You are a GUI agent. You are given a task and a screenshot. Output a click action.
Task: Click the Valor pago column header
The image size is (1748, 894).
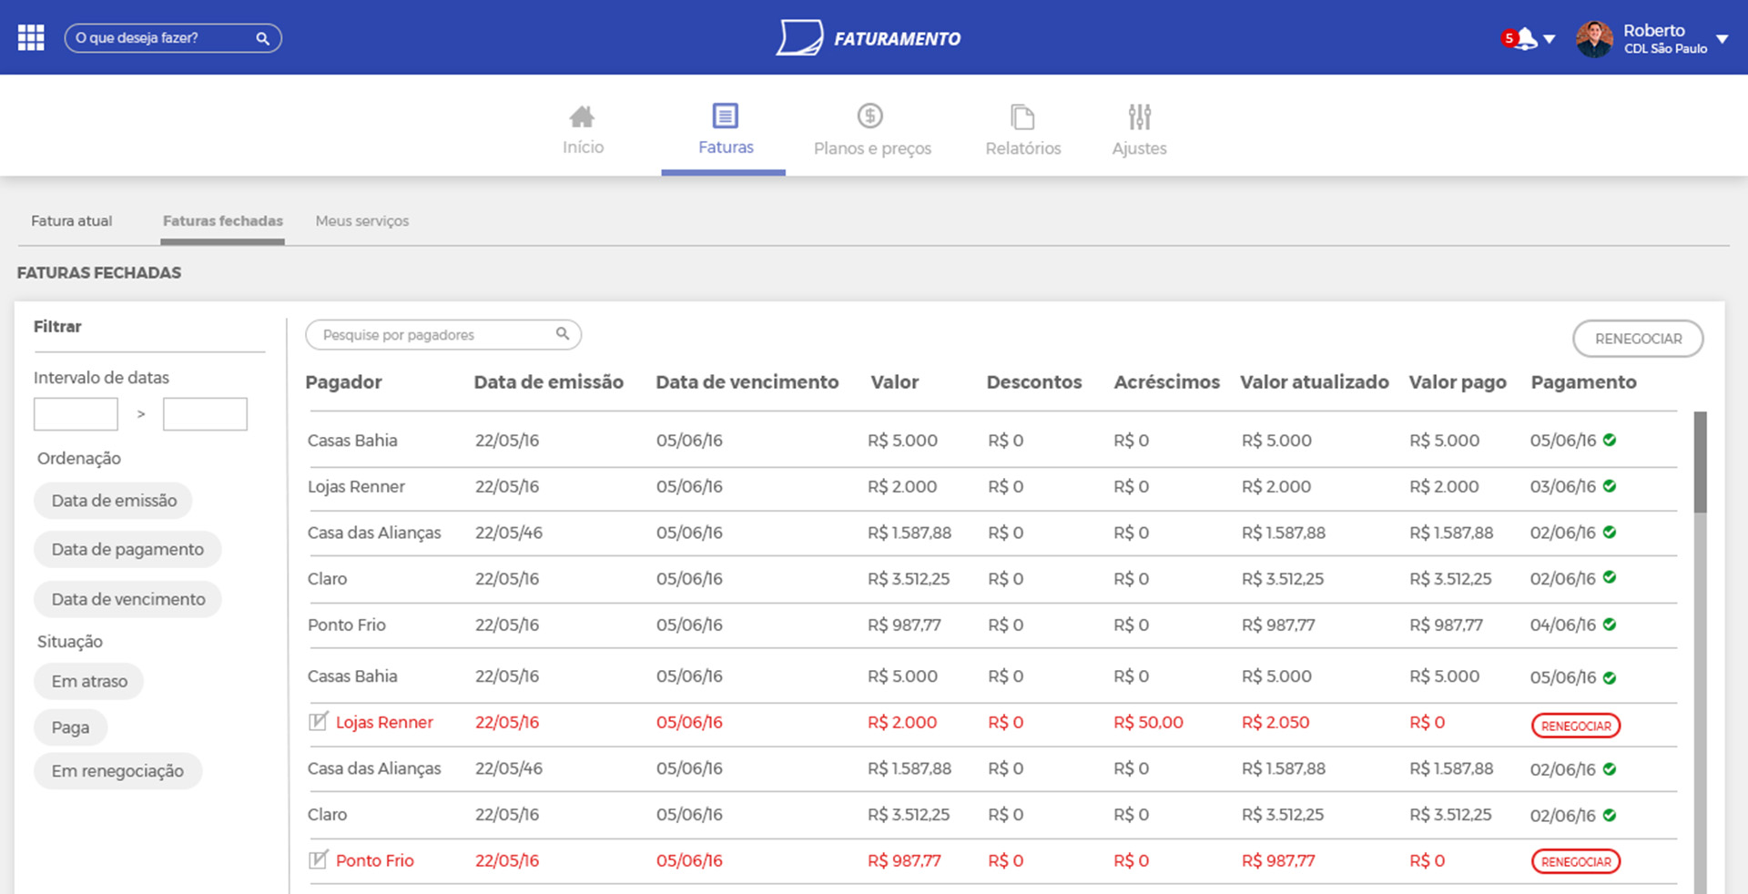click(1458, 382)
